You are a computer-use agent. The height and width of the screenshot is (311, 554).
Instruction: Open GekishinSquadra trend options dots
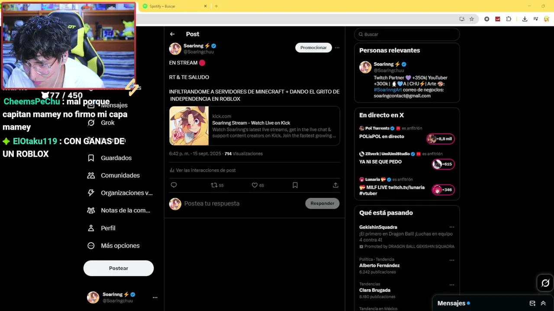452,227
